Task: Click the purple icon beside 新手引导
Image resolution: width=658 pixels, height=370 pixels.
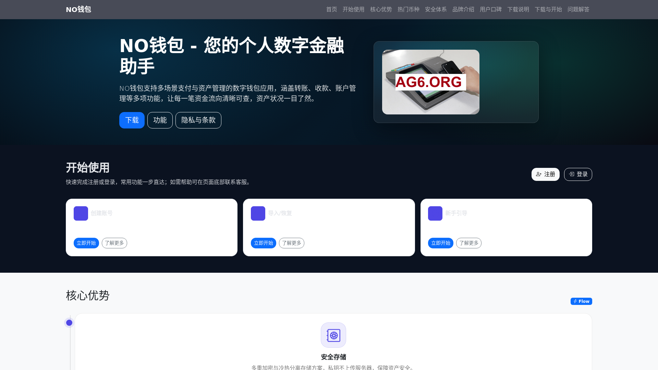Action: click(x=435, y=213)
